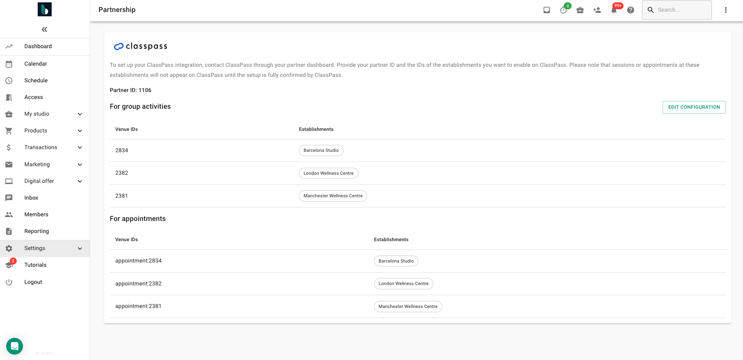Open the support chat bubble at bottom left
Viewport: 743px width, 360px height.
click(15, 346)
